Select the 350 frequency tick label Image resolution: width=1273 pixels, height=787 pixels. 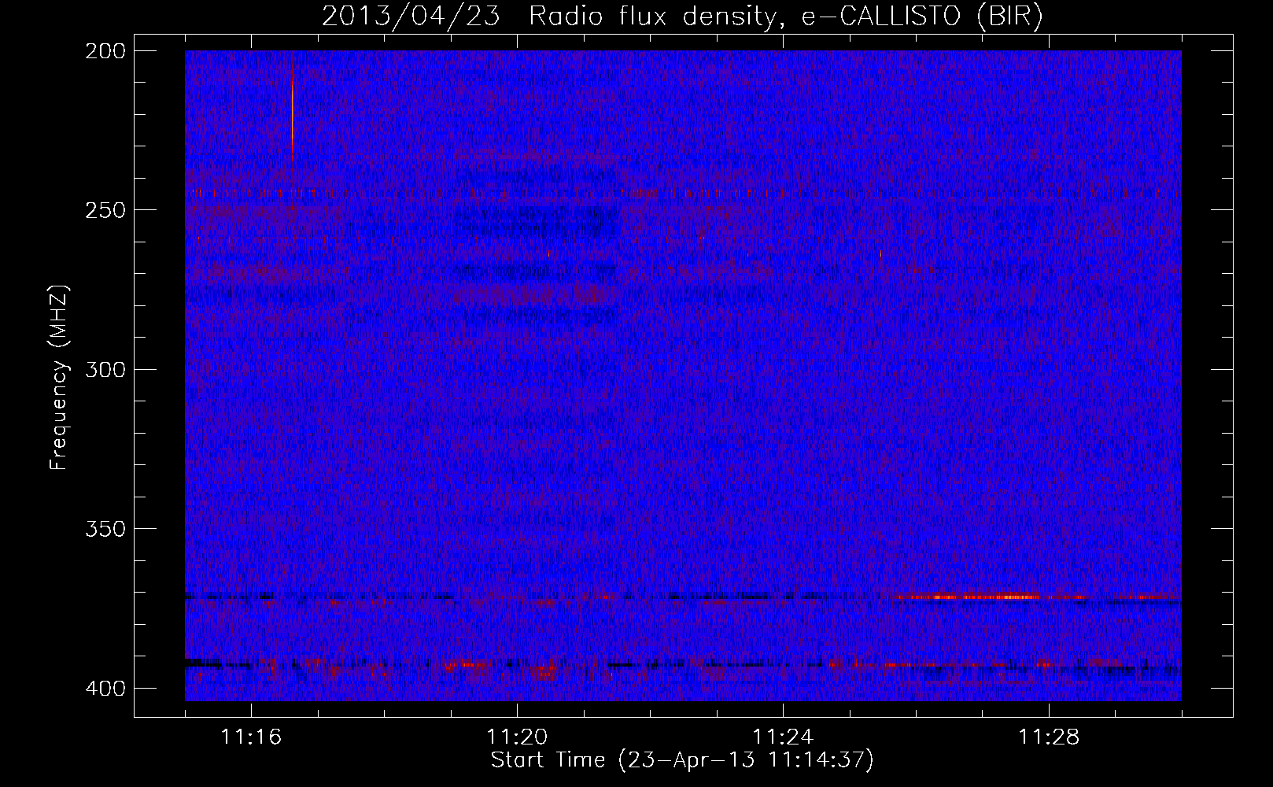pos(105,529)
